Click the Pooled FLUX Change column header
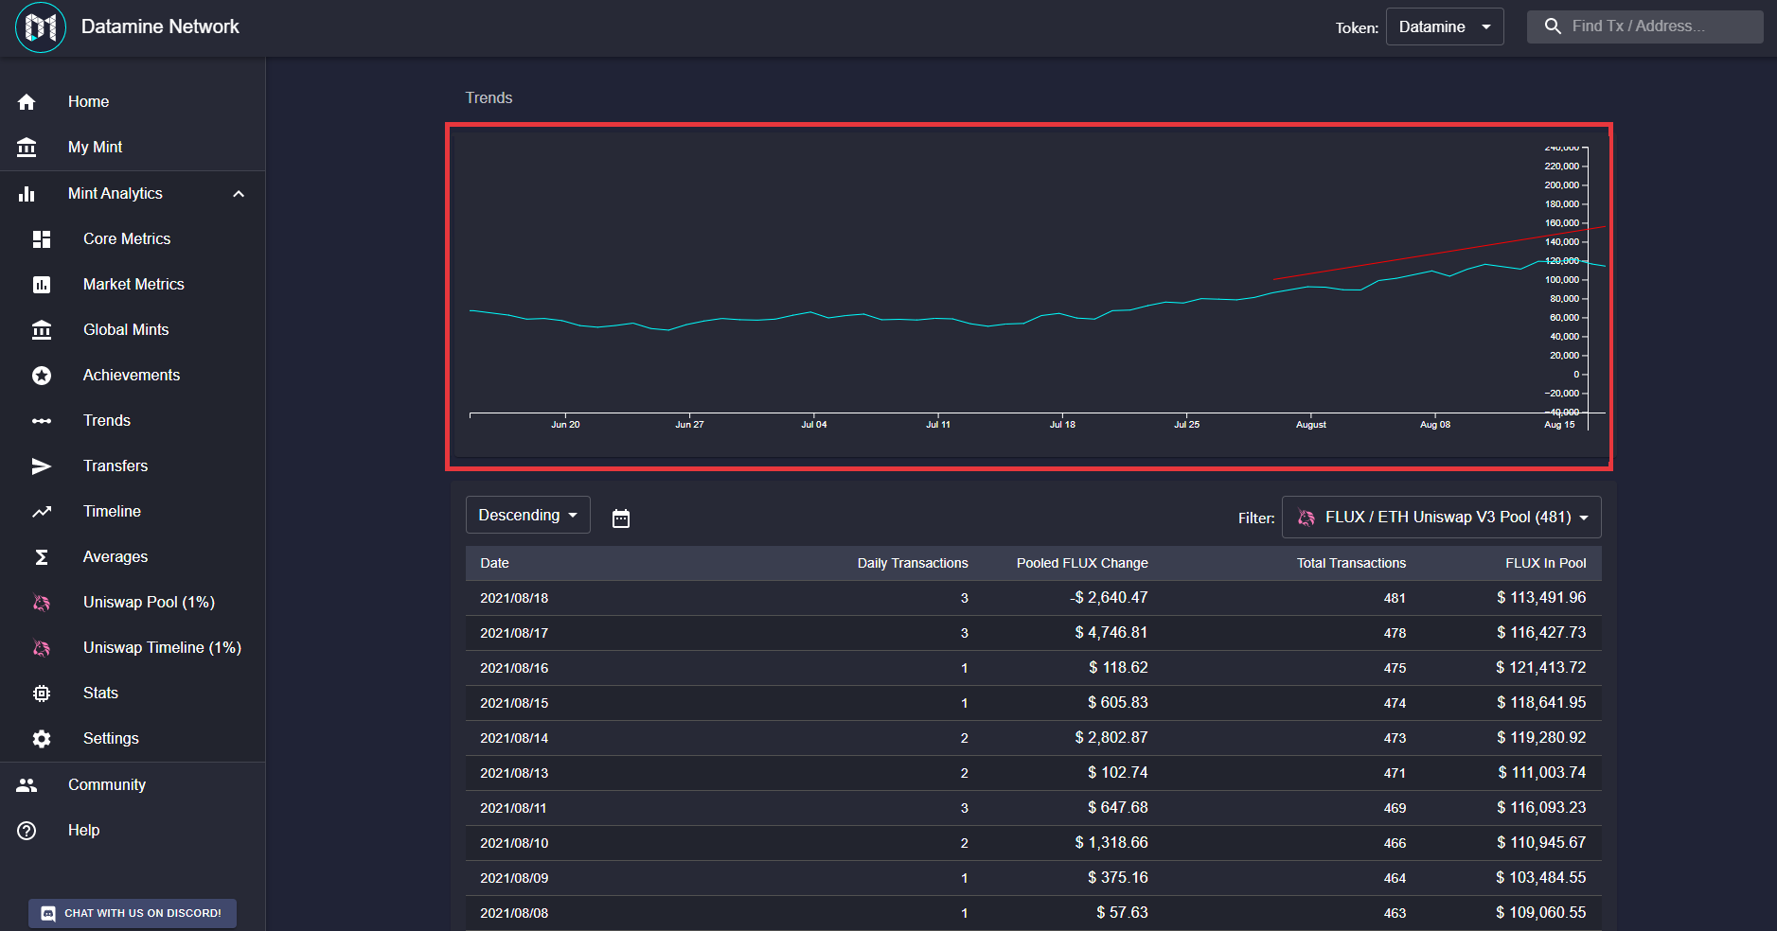The image size is (1777, 931). 1082,563
